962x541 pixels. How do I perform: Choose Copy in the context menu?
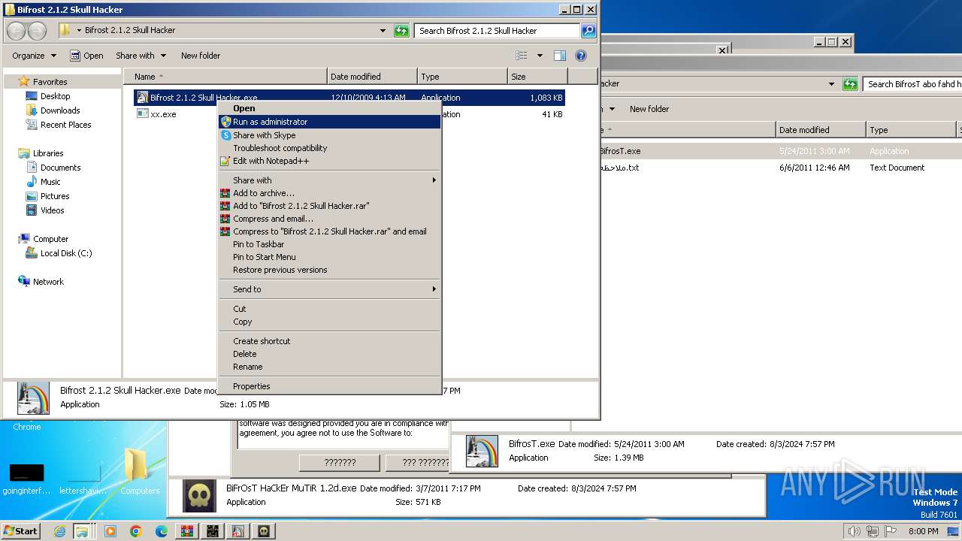(x=329, y=322)
